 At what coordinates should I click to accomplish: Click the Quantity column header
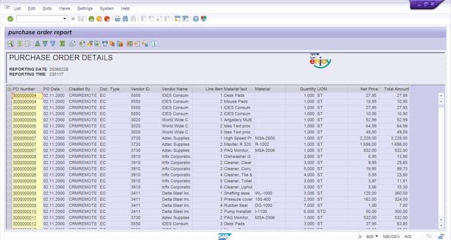(300, 89)
